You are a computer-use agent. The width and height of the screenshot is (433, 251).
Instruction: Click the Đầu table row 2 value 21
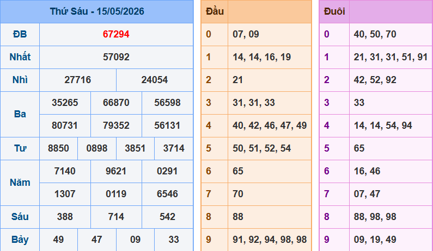pos(237,80)
